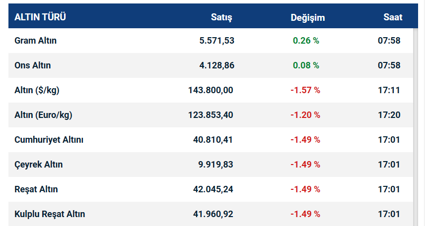Screen dimensions: 431x226
Task: Sort by the ALTIN TÜRÜ column header
Action: click(x=40, y=17)
